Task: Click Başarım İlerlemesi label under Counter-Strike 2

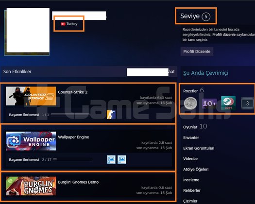Action: [x=24, y=115]
